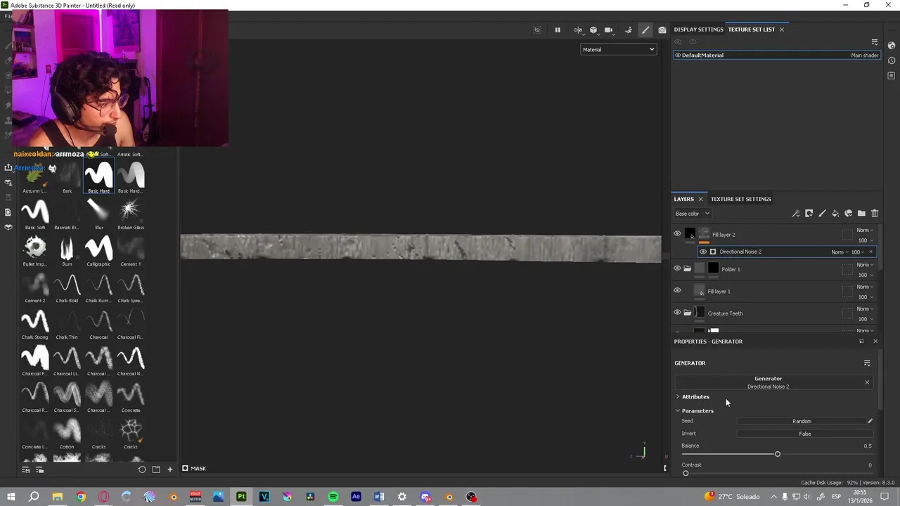Open the camera settings video icon
The height and width of the screenshot is (506, 900).
coord(609,30)
